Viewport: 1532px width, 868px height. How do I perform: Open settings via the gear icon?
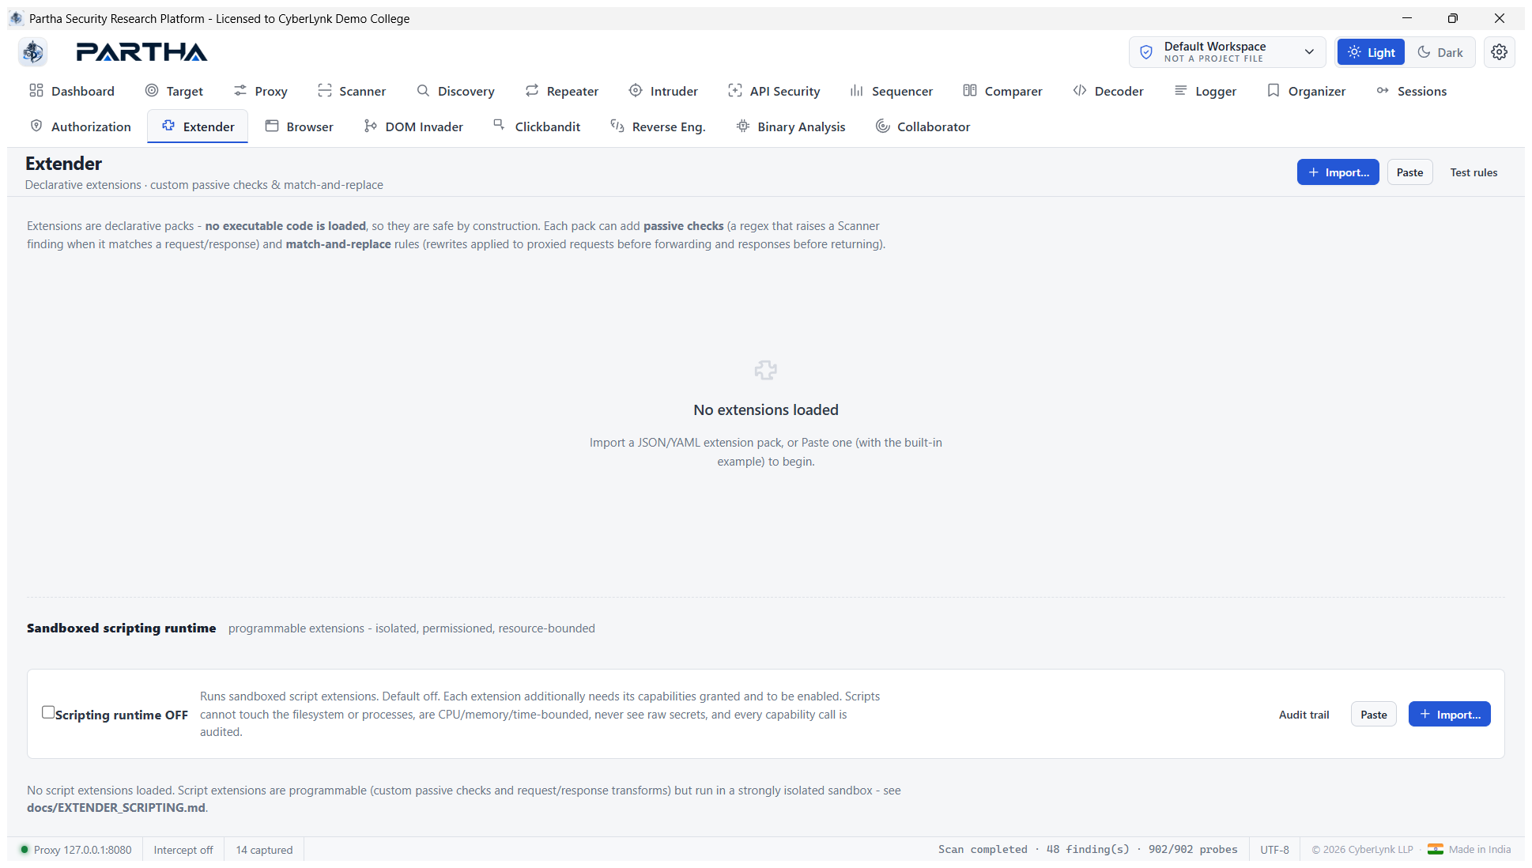[1499, 52]
